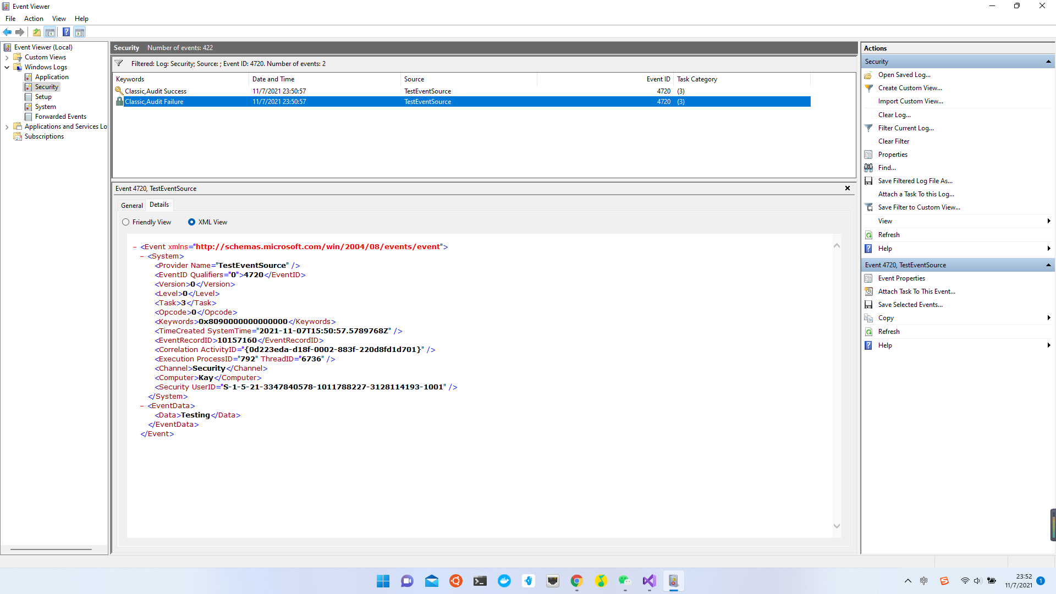Collapse the Windows Logs tree node
This screenshot has height=594, width=1056.
(x=7, y=67)
